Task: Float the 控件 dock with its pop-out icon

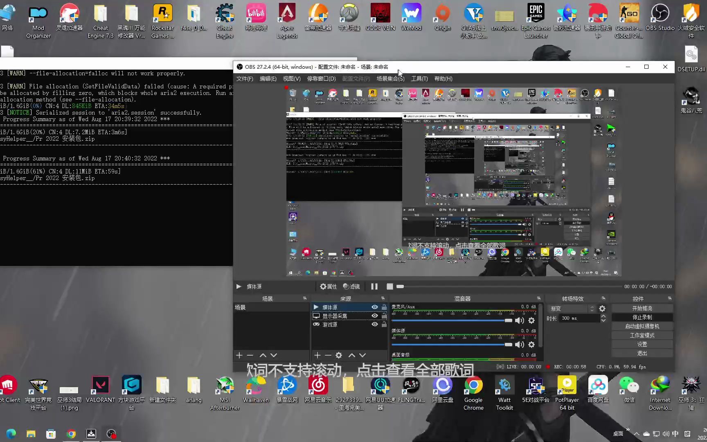Action: 669,298
